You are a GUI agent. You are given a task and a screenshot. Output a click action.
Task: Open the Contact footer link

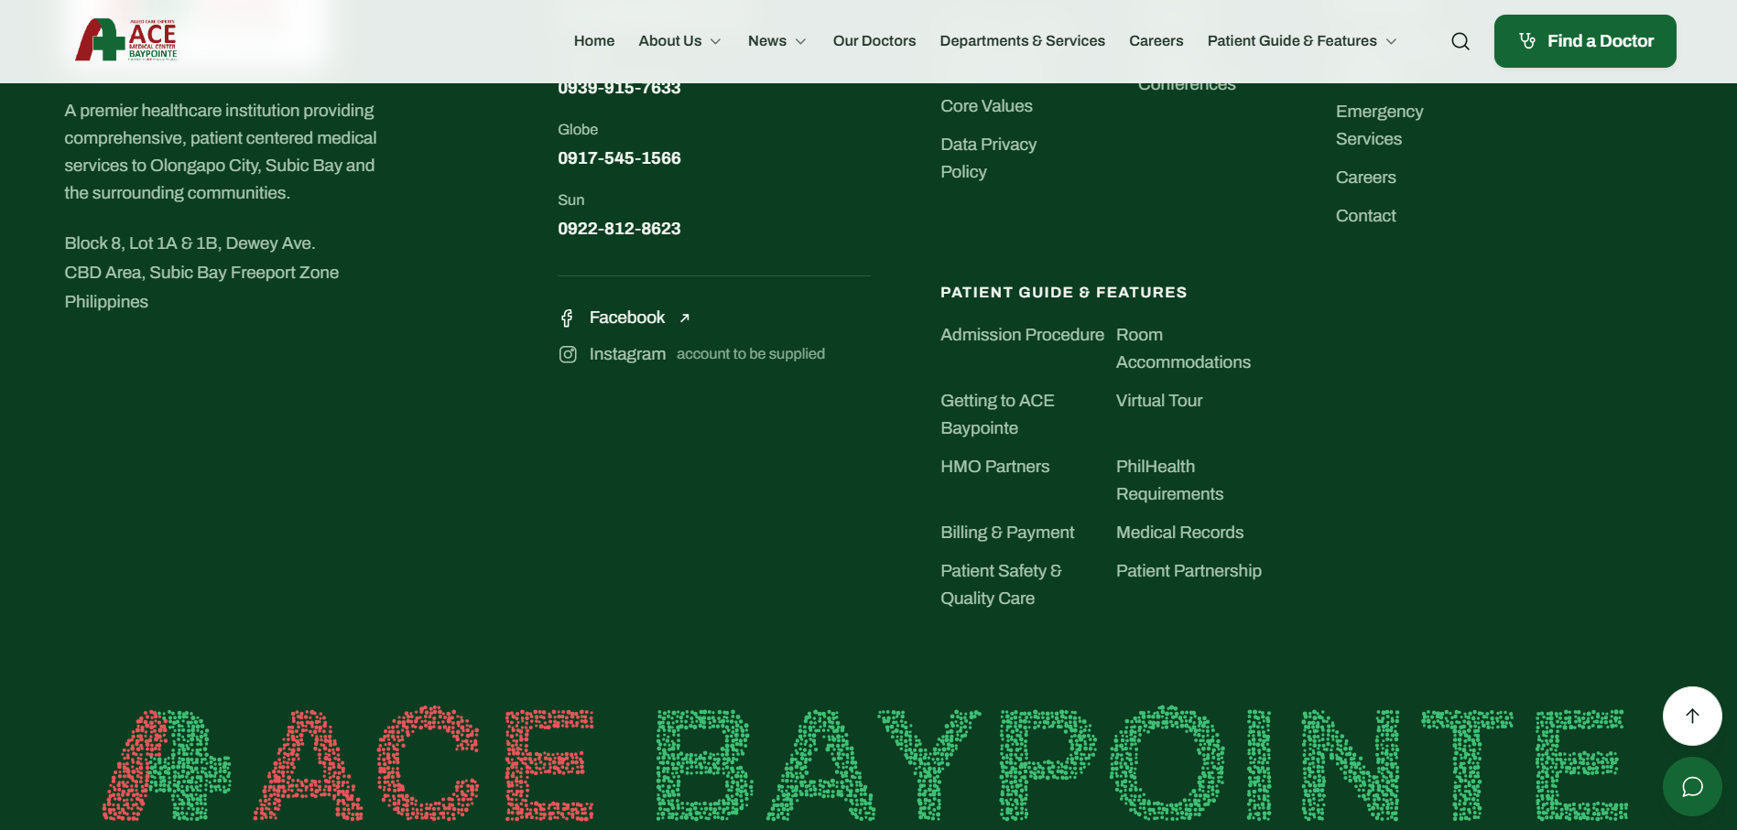[1365, 216]
